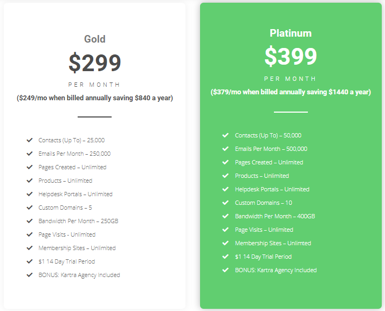Click the $299 Gold price
385x311 pixels.
tap(95, 63)
